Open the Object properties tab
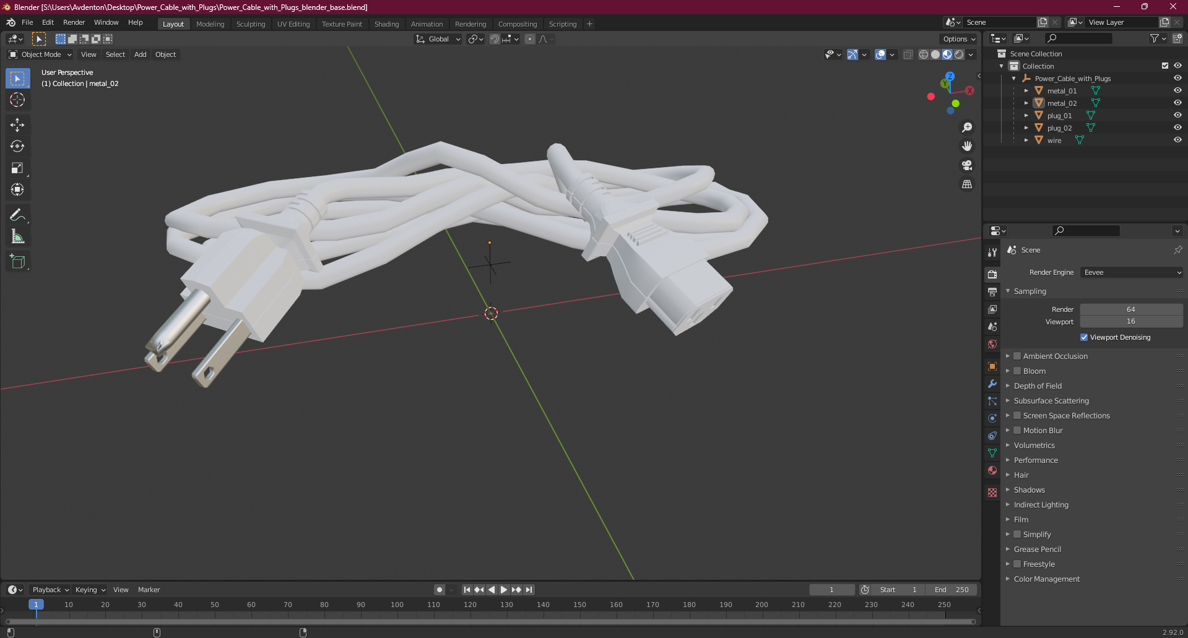The height and width of the screenshot is (638, 1188). tap(992, 366)
